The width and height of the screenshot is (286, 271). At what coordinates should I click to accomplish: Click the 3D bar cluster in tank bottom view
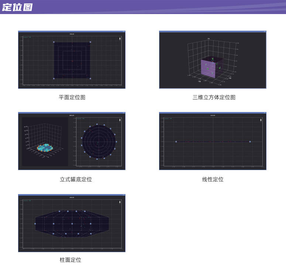pos(45,148)
